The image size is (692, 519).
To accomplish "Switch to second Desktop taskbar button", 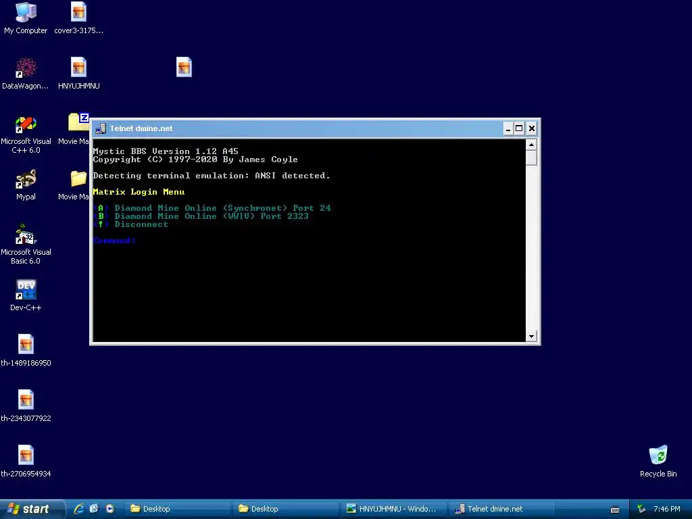I will 287,509.
